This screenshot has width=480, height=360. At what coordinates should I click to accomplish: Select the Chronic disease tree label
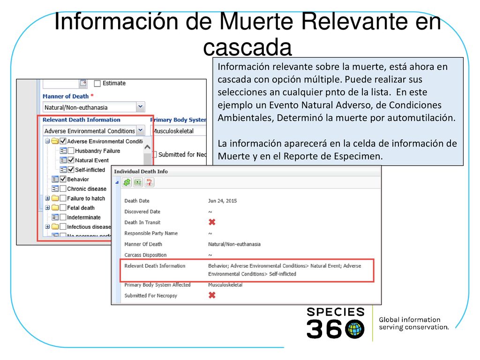click(87, 188)
